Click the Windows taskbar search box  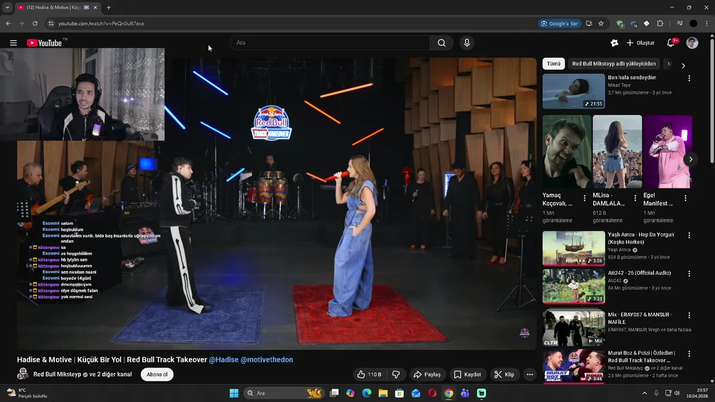(284, 393)
